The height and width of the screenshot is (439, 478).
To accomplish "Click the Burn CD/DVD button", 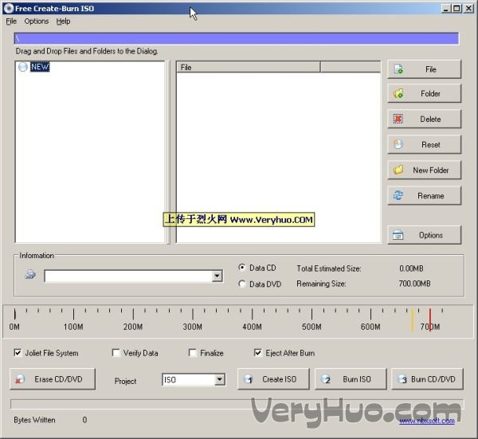I will [x=427, y=379].
